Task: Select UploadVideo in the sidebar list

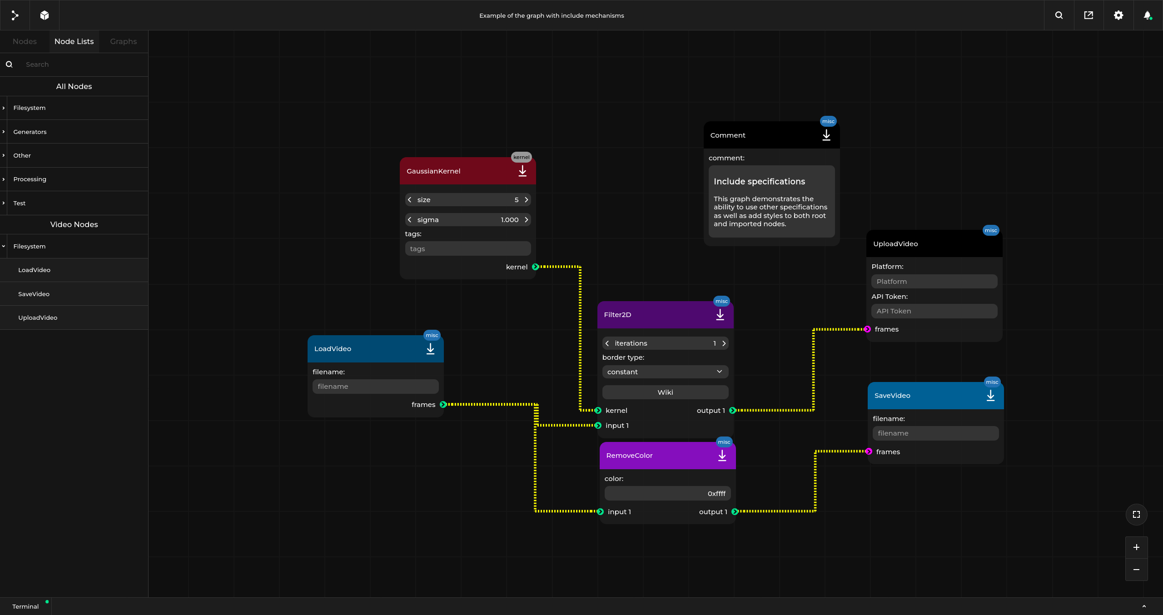Action: [74, 317]
